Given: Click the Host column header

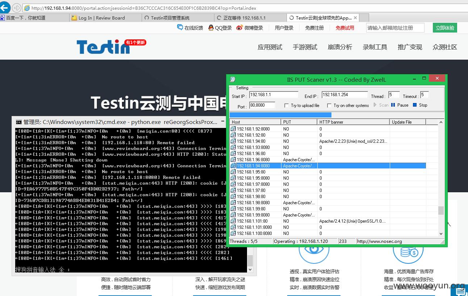Looking at the screenshot, I should (x=255, y=122).
